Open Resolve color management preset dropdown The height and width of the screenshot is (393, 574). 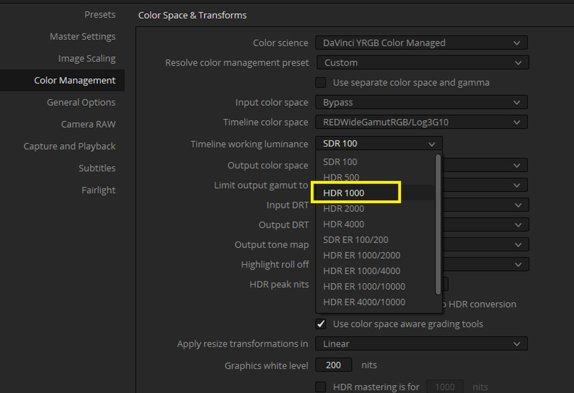click(422, 62)
